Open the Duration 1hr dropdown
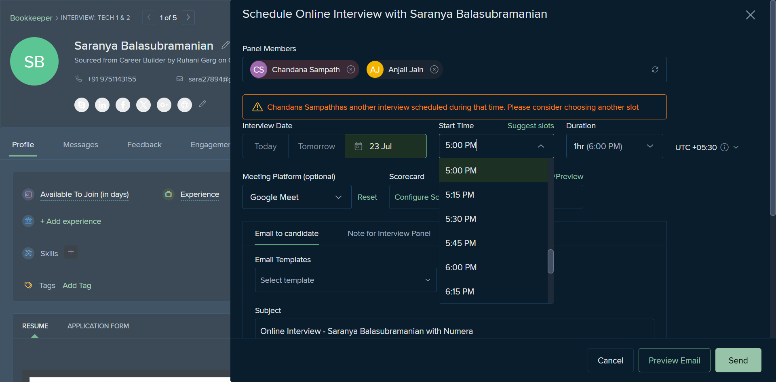The image size is (776, 382). coord(614,146)
